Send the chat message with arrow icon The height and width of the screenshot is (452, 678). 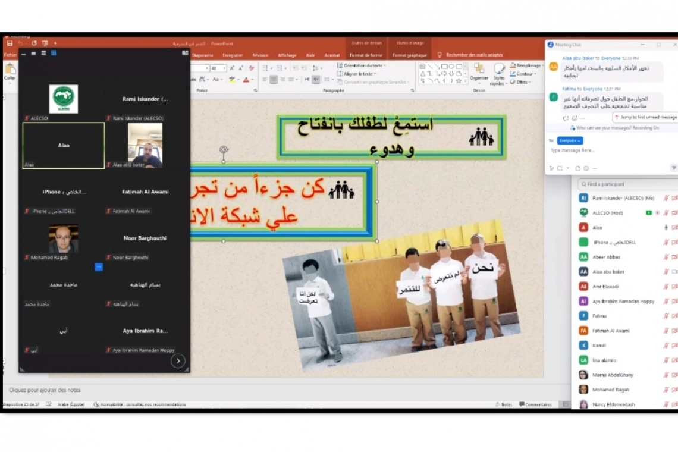click(x=673, y=168)
